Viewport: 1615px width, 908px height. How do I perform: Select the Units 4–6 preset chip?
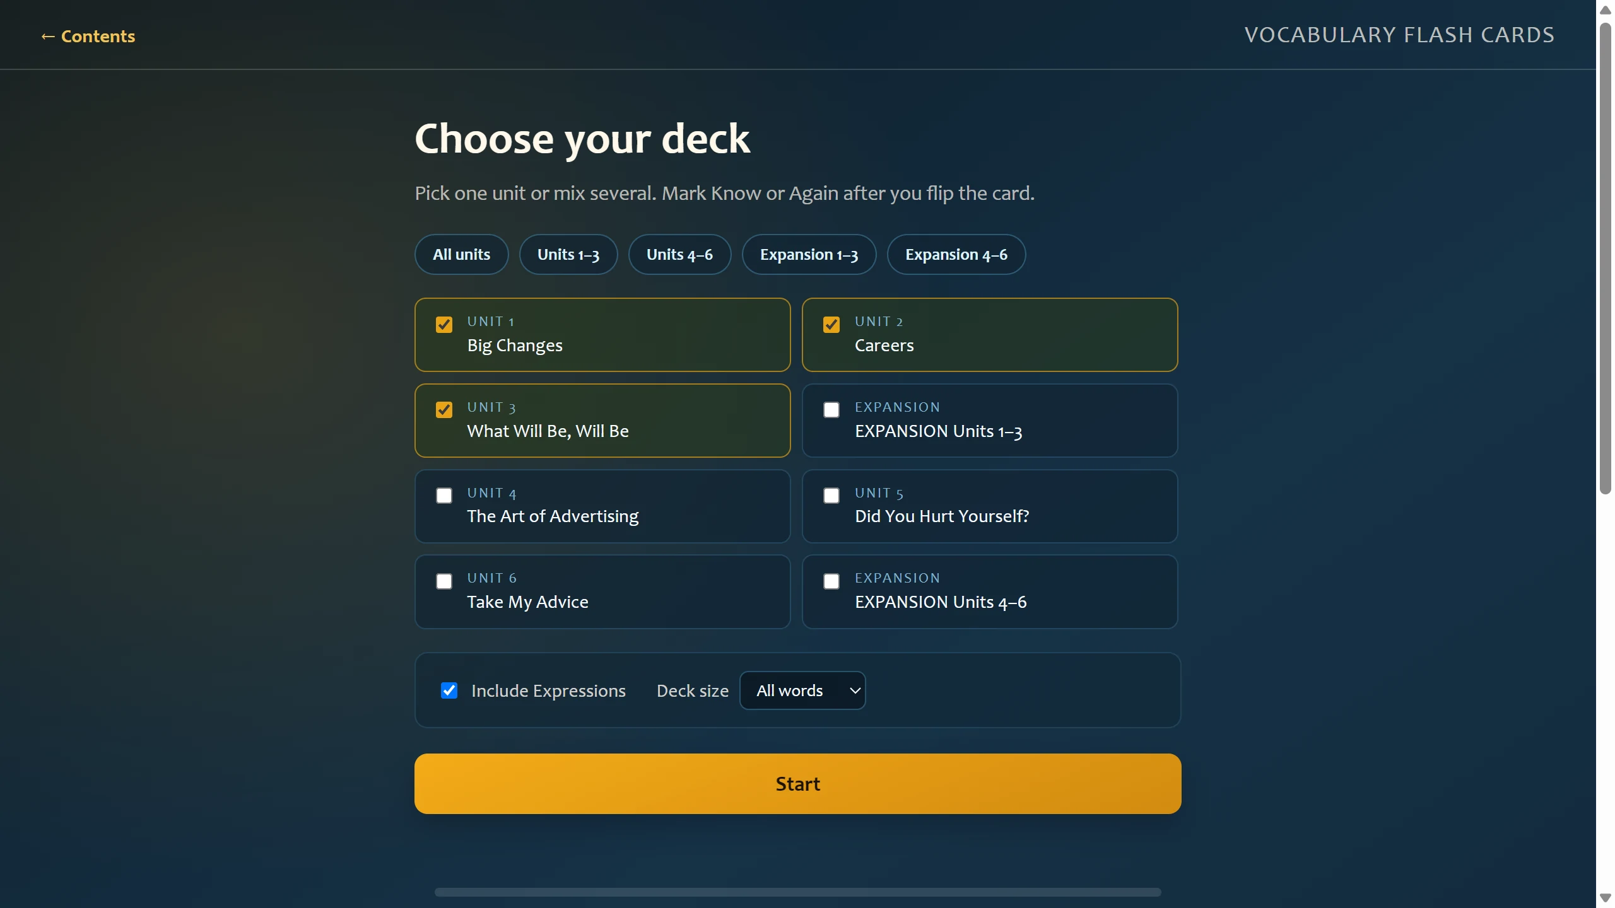679,255
